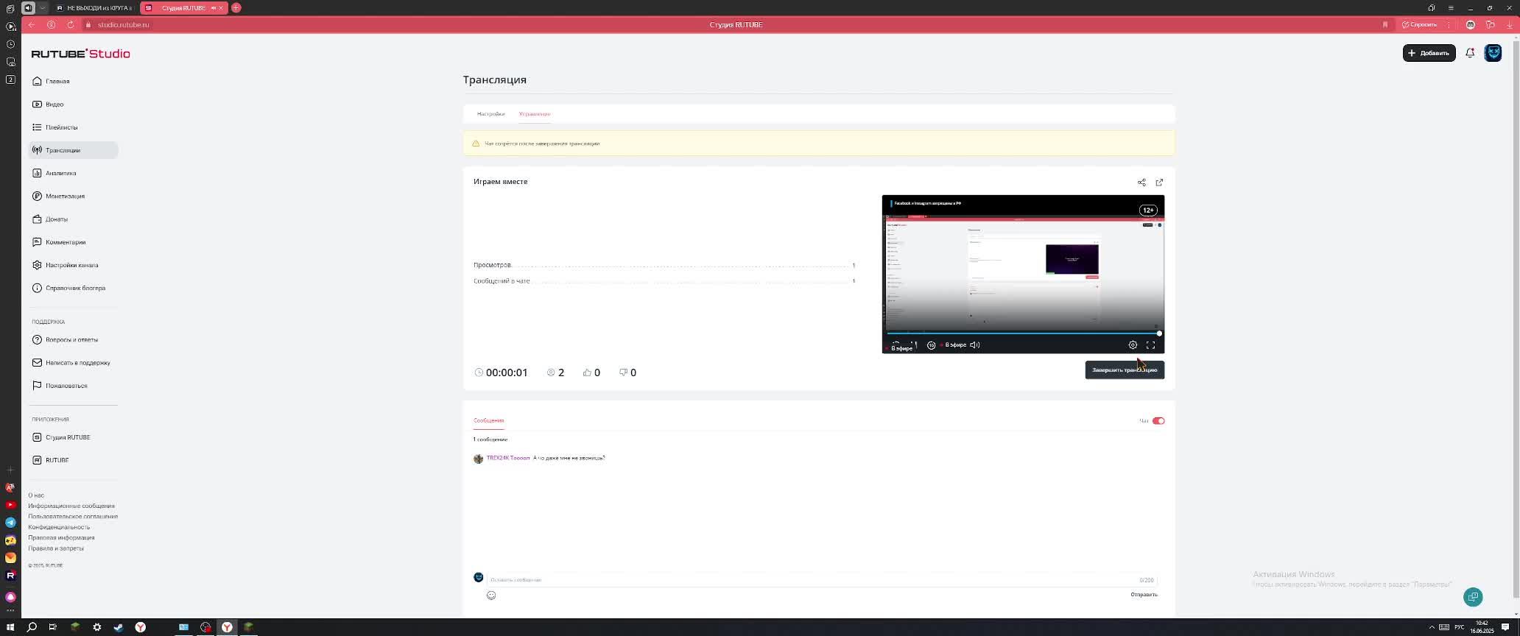This screenshot has width=1520, height=636.
Task: Click the stream video preview
Action: 1023,274
